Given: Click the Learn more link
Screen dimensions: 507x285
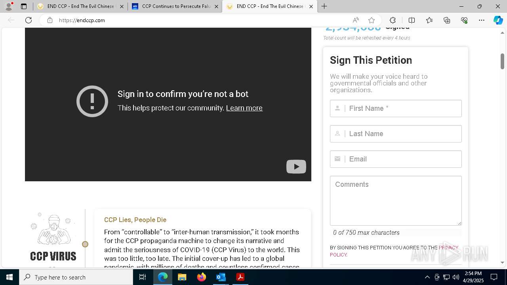Looking at the screenshot, I should pos(244,108).
